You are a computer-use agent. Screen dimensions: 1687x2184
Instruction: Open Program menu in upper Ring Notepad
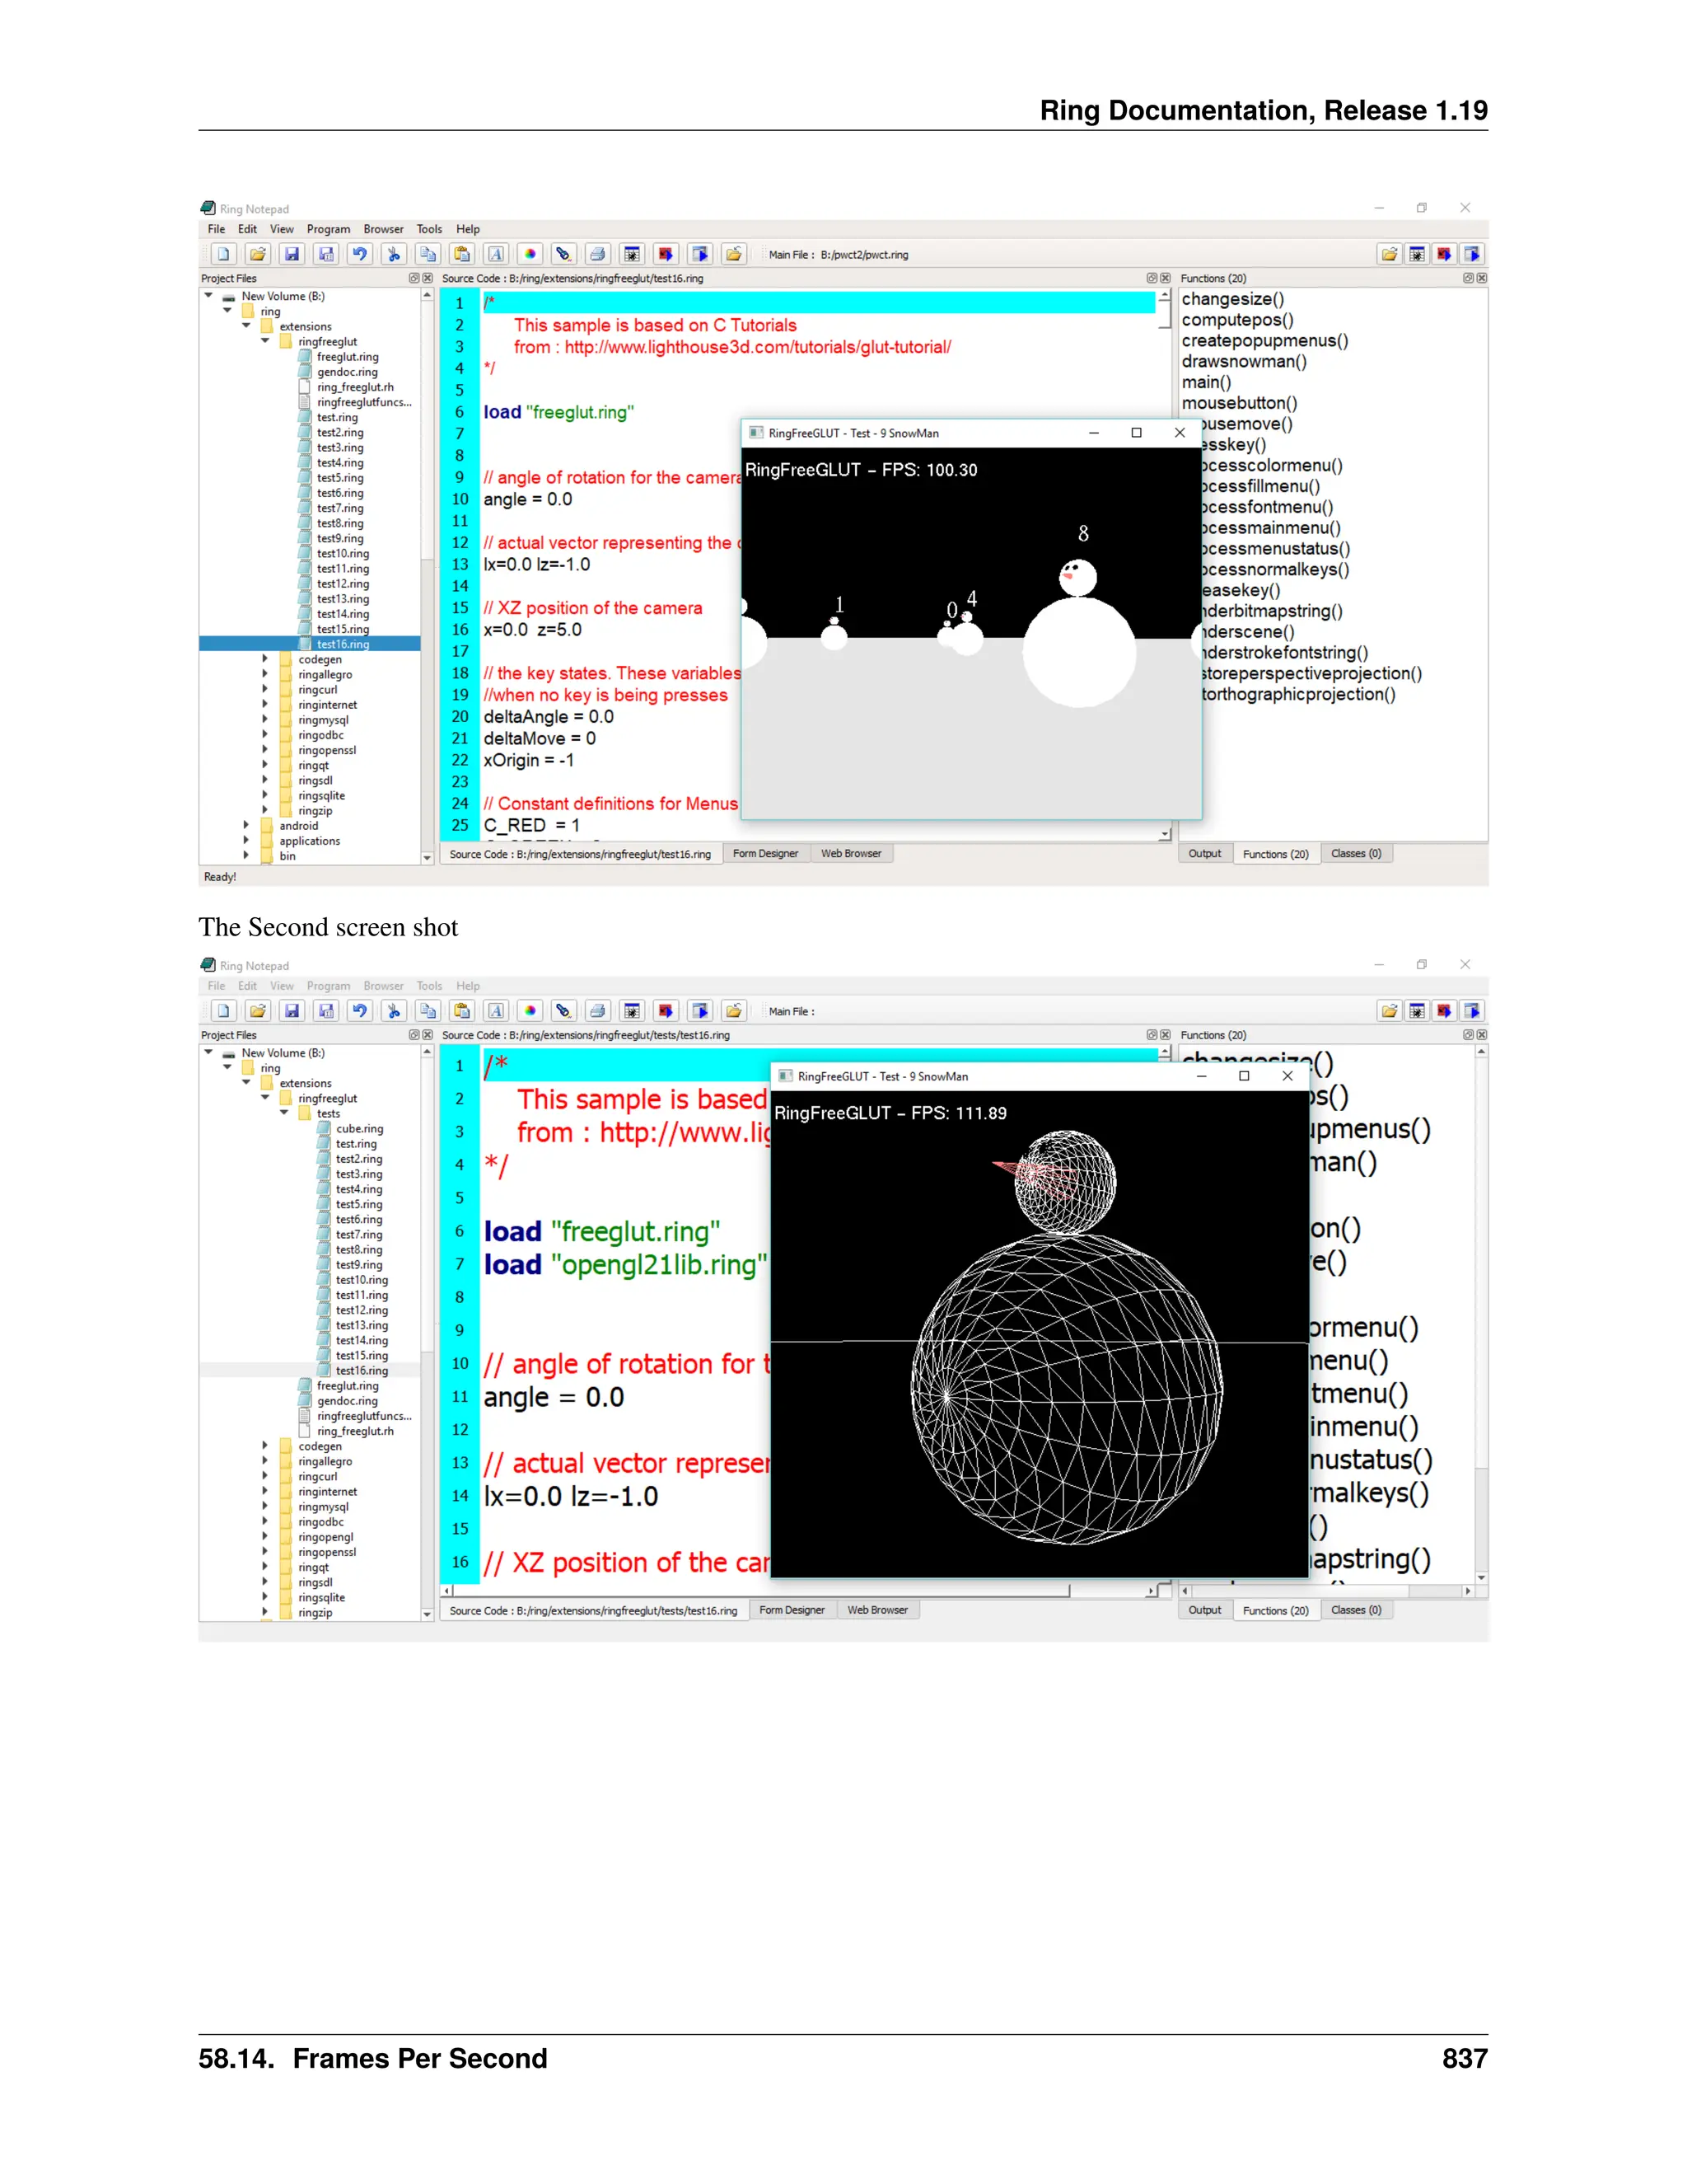(x=329, y=229)
